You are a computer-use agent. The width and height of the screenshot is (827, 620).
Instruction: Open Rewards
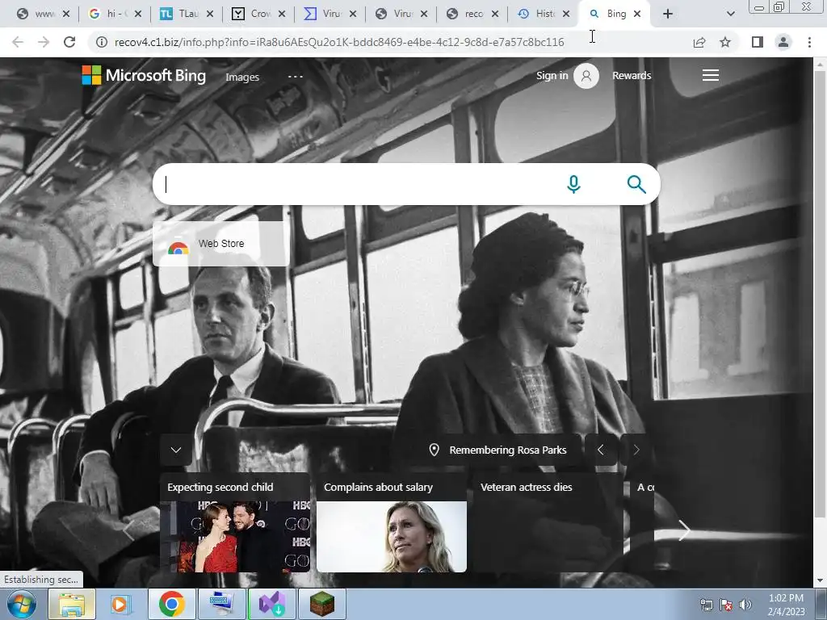click(x=632, y=75)
